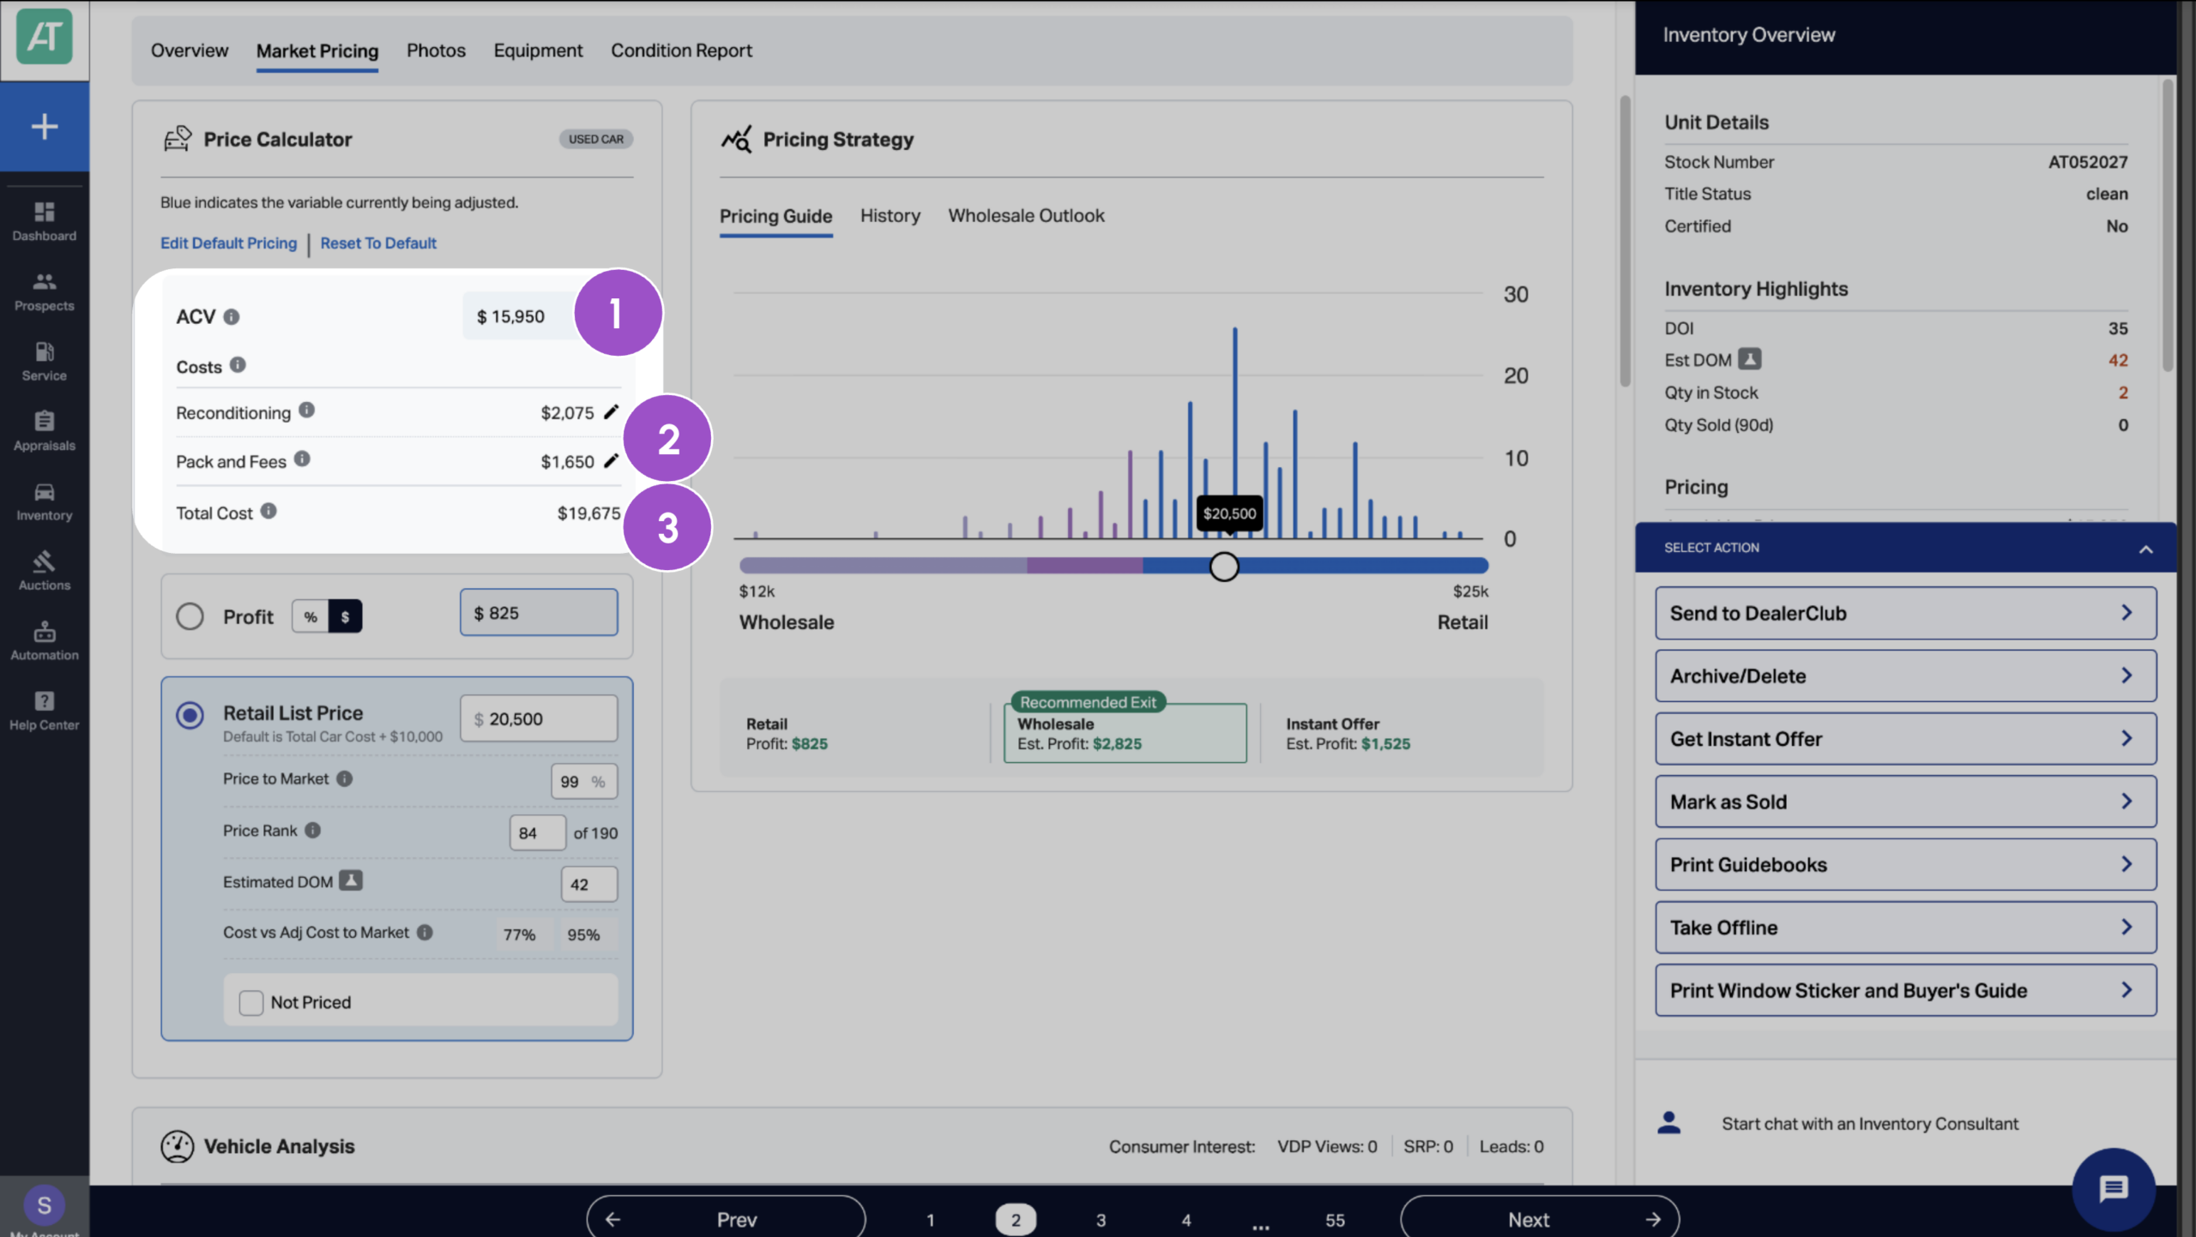This screenshot has width=2196, height=1237.
Task: Switch to the Market Pricing tab
Action: [317, 51]
